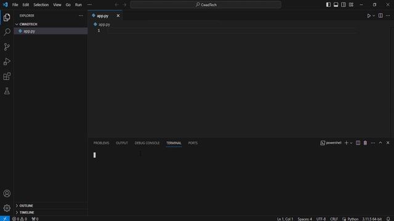Open the View menu
The height and width of the screenshot is (221, 394).
[57, 4]
